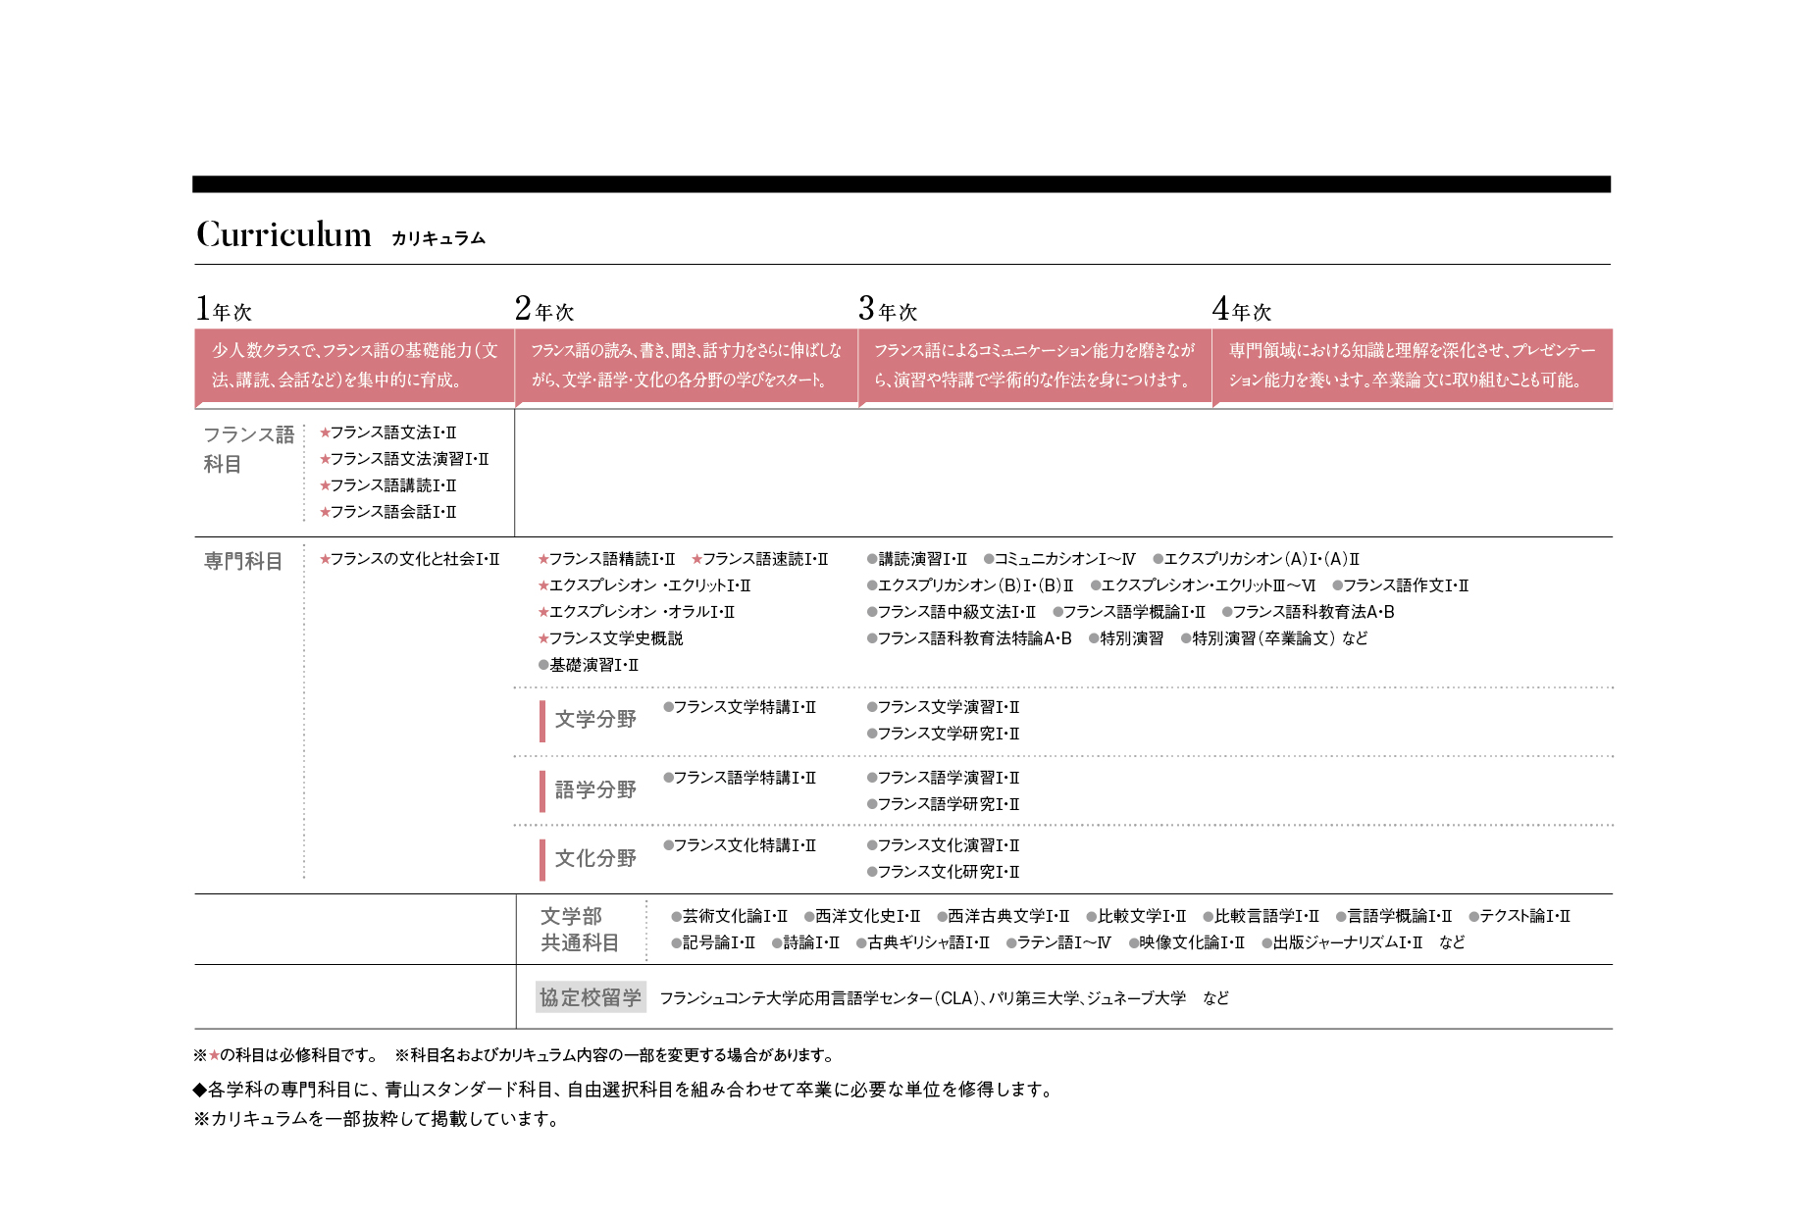Image resolution: width=1803 pixels, height=1219 pixels.
Task: Click フランス語文法Ⅰ・Ⅱ course
Action: coord(388,432)
